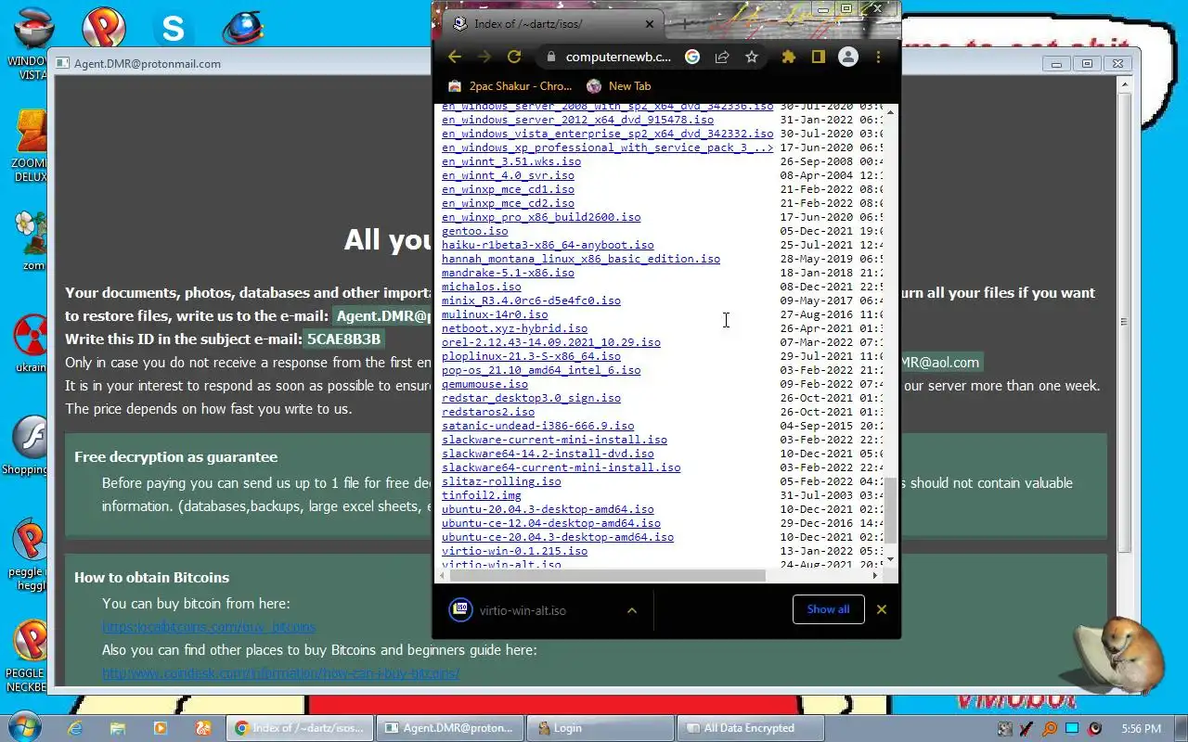Open the localbitcoins buy_bitcoins link in ransom note
The image size is (1188, 742).
209,627
